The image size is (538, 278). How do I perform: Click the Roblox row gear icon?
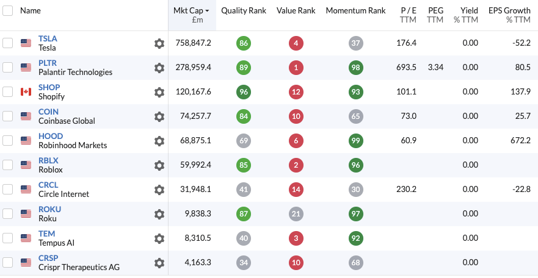pos(159,165)
